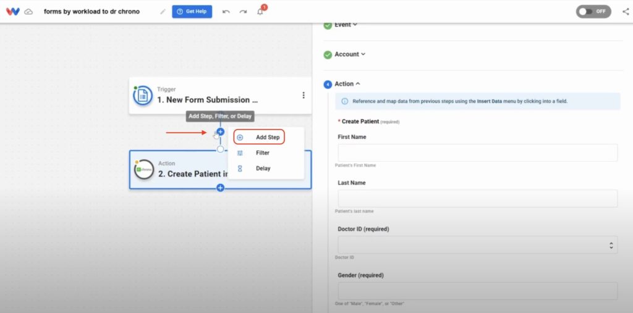Choose Add Step from the menu
The height and width of the screenshot is (313, 633).
tap(259, 137)
